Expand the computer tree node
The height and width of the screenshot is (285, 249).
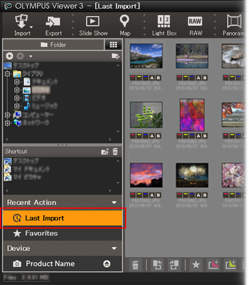coord(7,115)
